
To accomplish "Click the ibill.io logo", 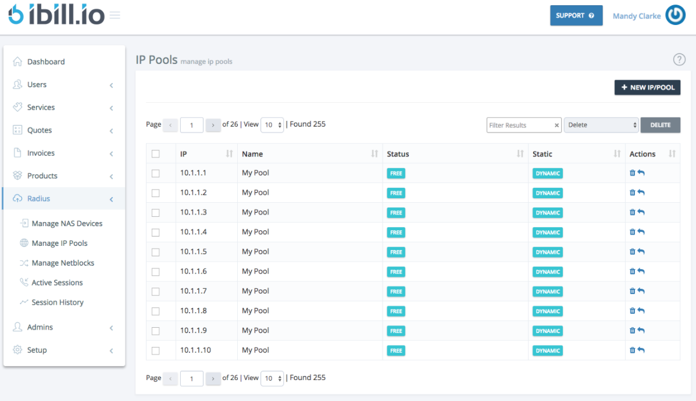I will [55, 15].
